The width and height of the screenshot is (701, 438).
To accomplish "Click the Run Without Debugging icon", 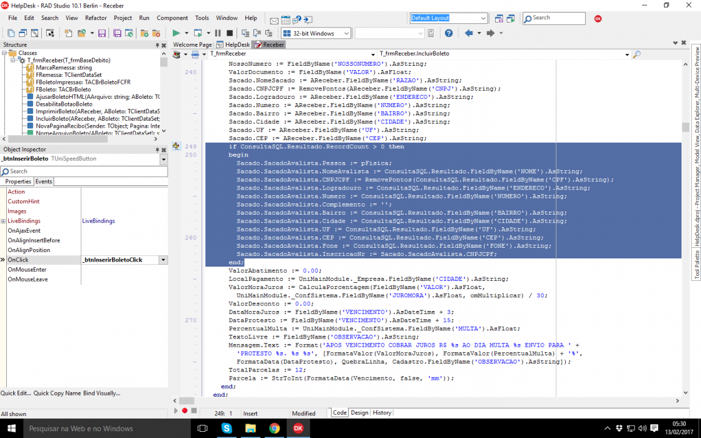I will [x=198, y=33].
